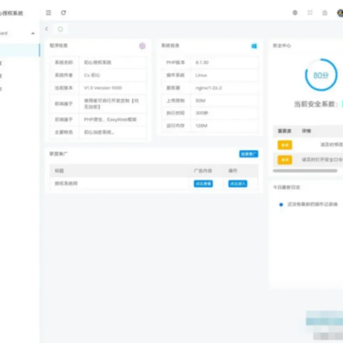Click the blue Windows icon in 系统信息 card
Image resolution: width=343 pixels, height=343 pixels.
(x=254, y=46)
